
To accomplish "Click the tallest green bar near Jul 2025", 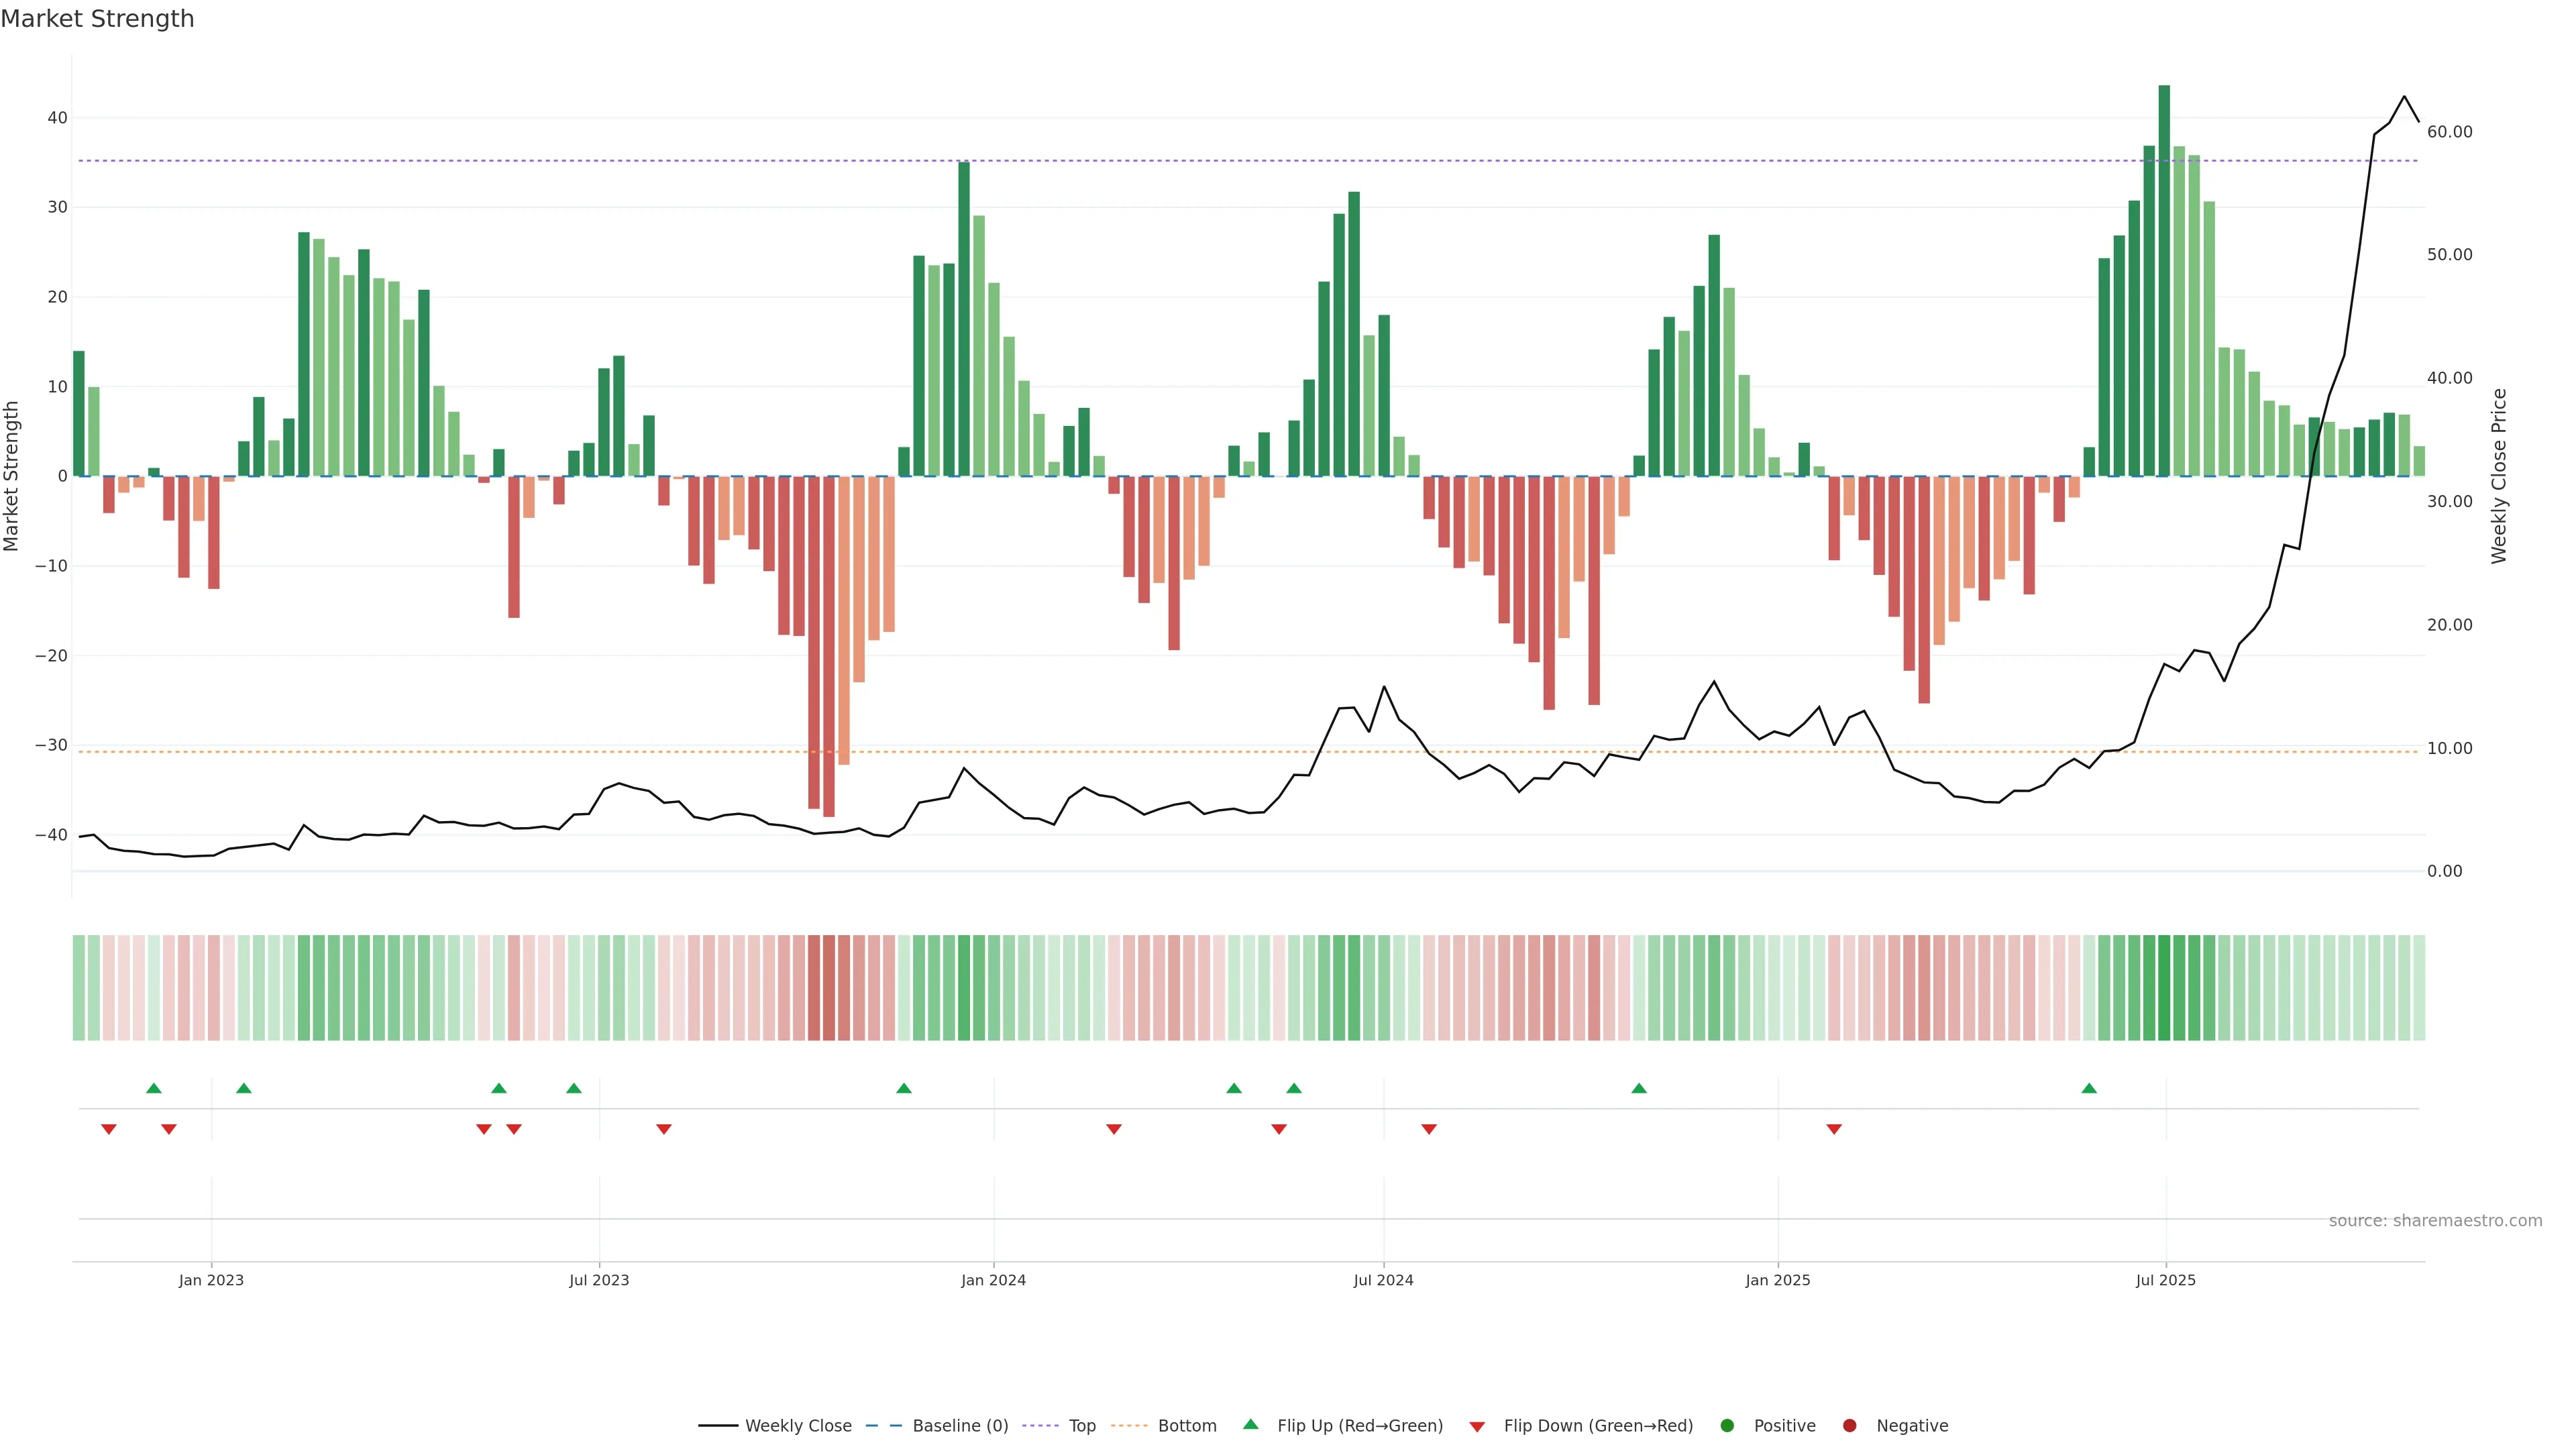I will pyautogui.click(x=2164, y=280).
